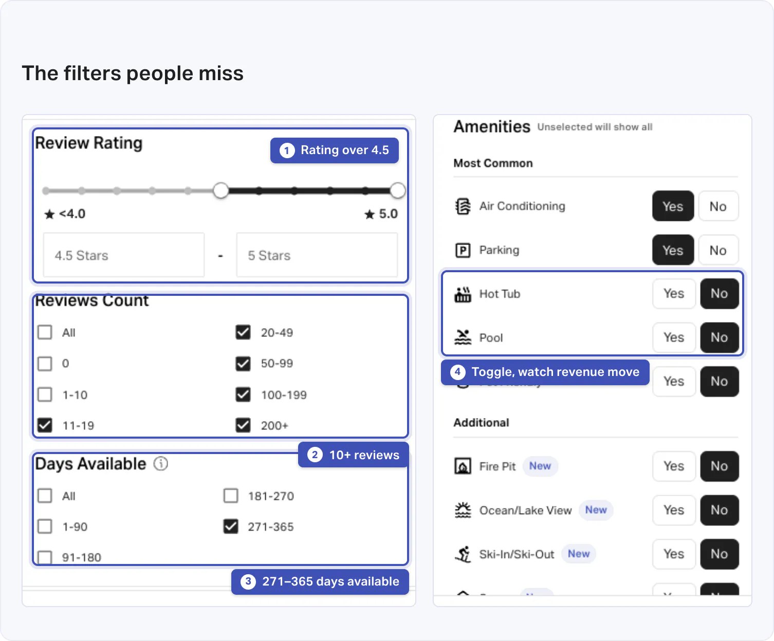Viewport: 774px width, 641px height.
Task: Untick the 100-199 reviews checkbox
Action: [243, 394]
